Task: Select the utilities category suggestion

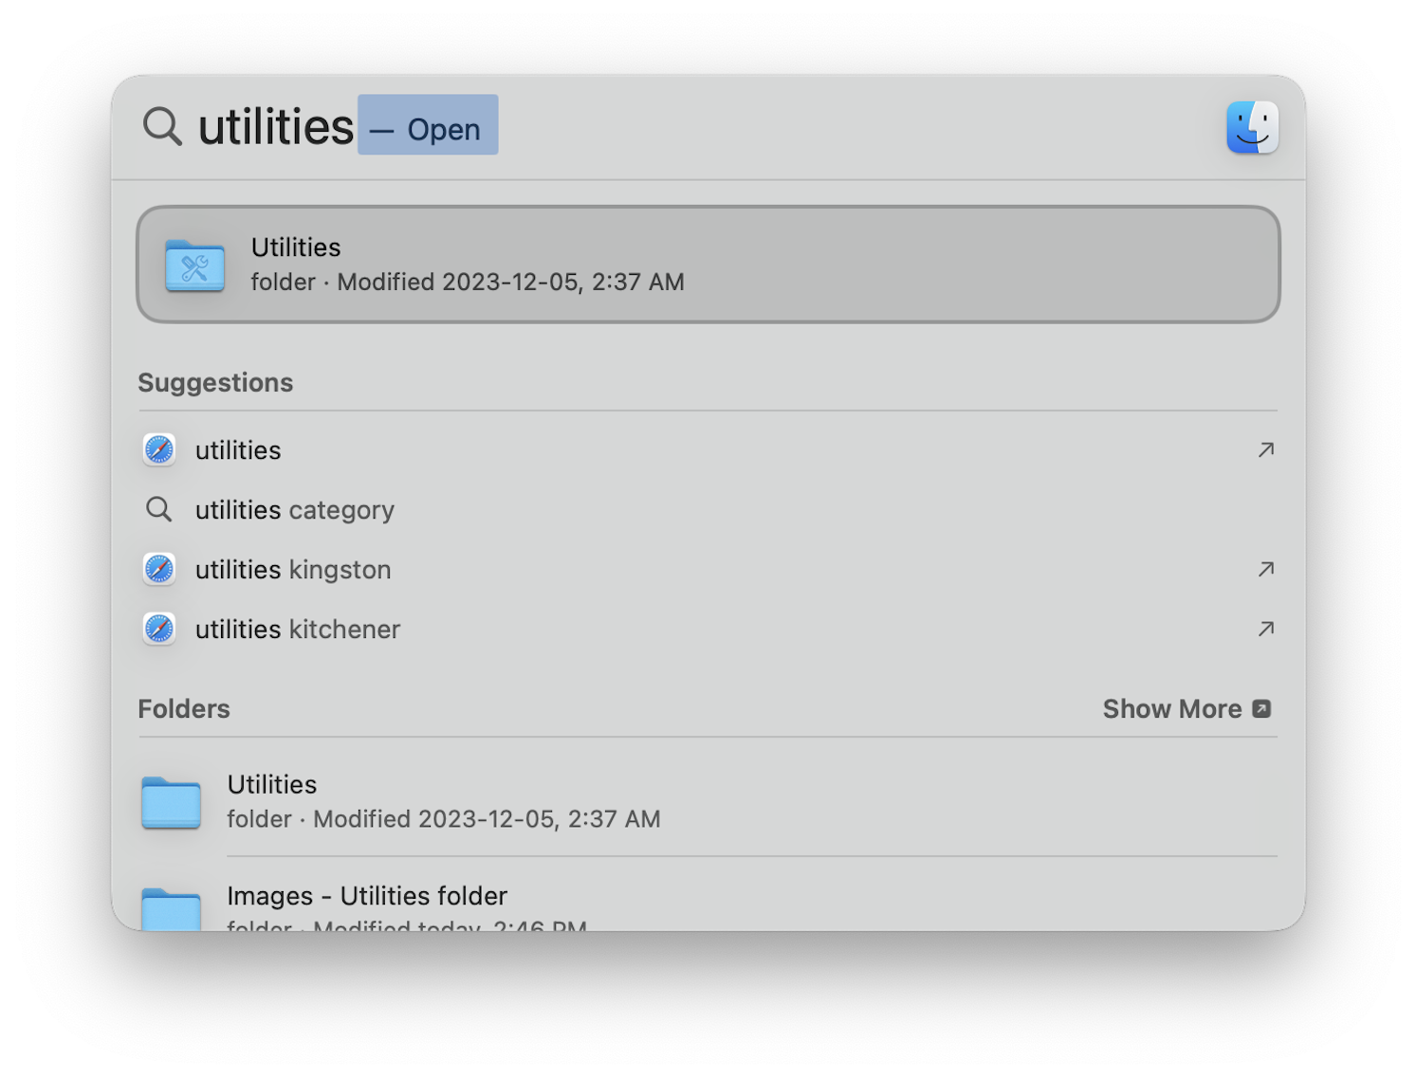Action: [294, 509]
